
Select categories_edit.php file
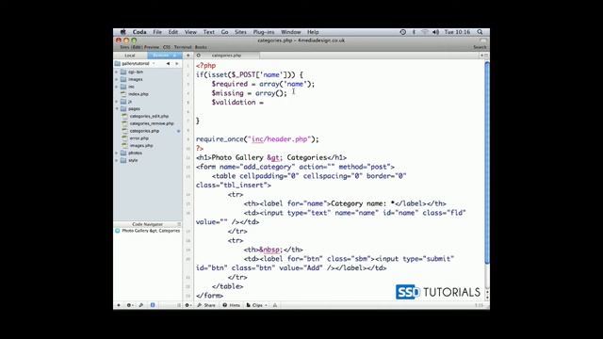pos(149,116)
